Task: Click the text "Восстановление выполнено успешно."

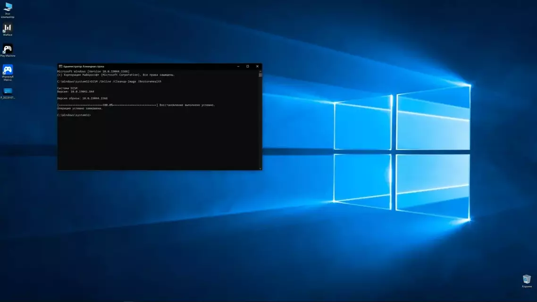Action: coord(187,105)
